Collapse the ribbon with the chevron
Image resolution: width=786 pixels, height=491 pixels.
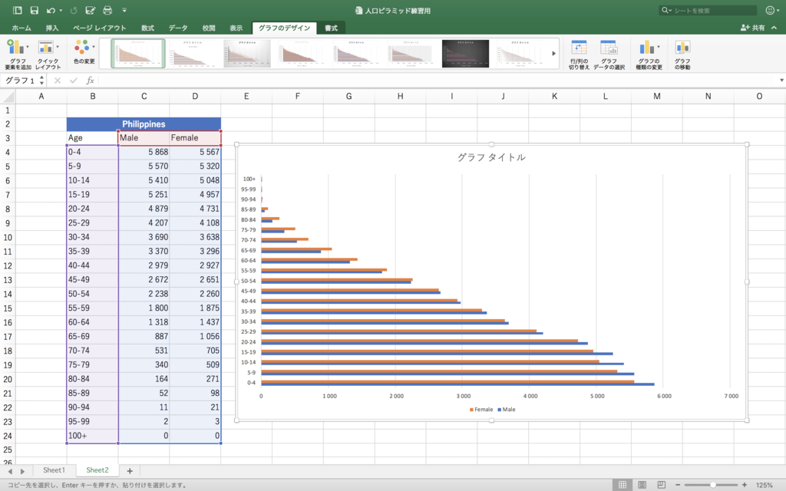(774, 28)
